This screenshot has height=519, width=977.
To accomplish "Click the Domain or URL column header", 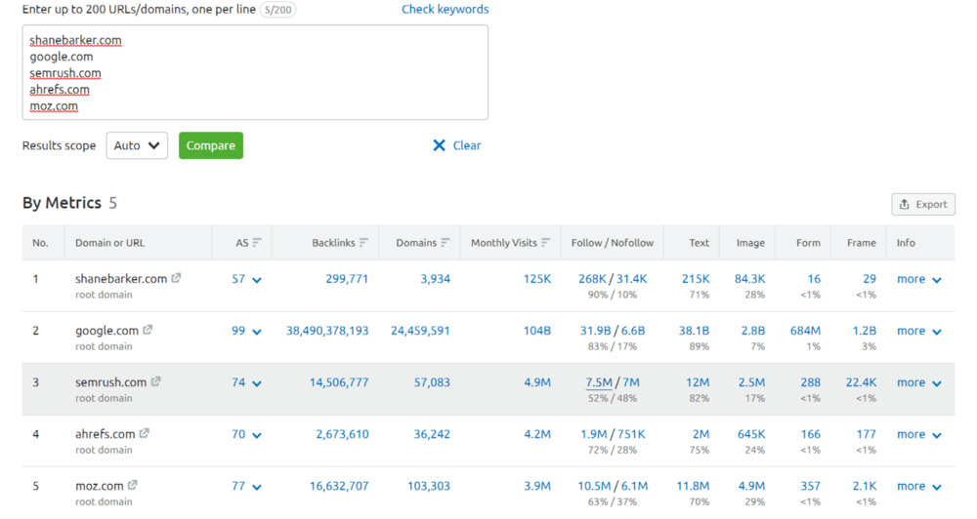I will point(109,243).
